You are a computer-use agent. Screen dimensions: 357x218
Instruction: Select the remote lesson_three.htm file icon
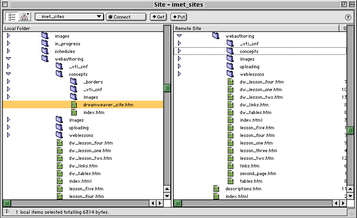(231, 150)
